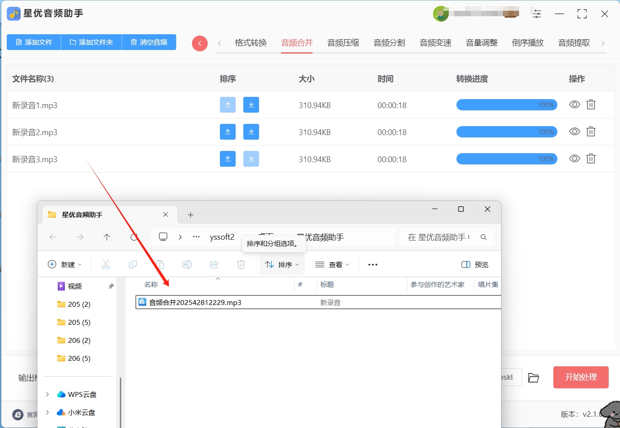
Task: Move 新录音3.mp3 up in order
Action: tap(228, 159)
